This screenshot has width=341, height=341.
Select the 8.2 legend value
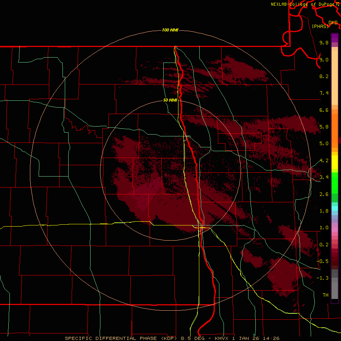(x=324, y=76)
